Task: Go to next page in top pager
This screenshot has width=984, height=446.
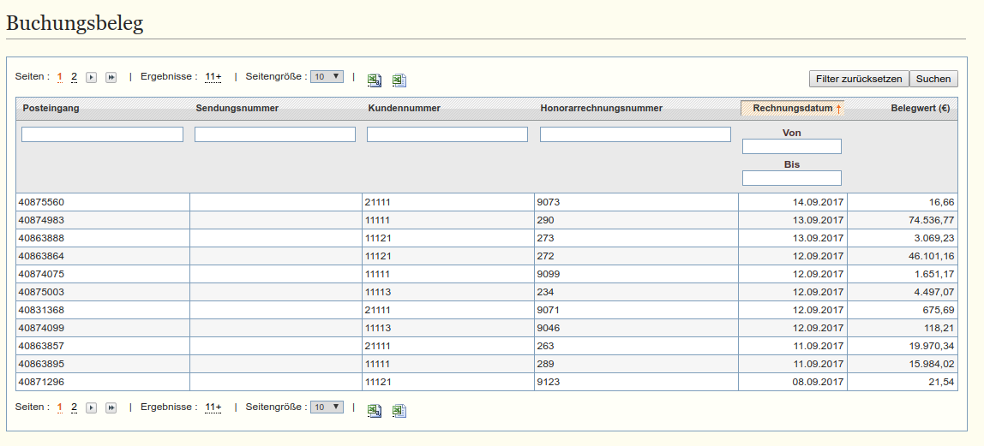Action: pos(92,77)
